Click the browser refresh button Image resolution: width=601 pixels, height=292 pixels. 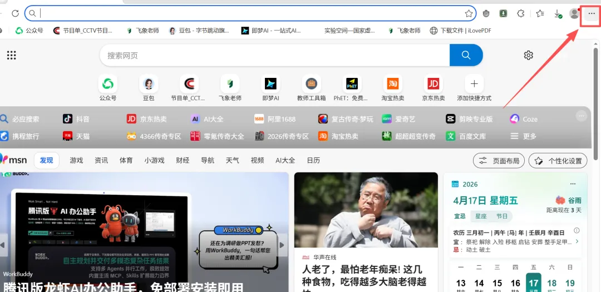(x=16, y=13)
